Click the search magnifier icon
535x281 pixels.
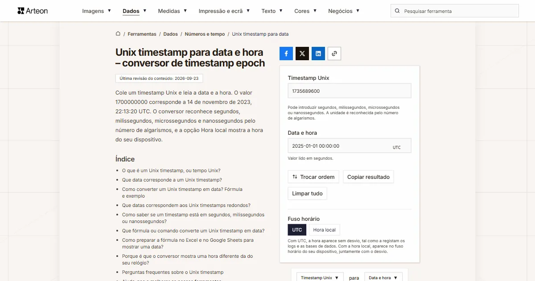coord(397,11)
